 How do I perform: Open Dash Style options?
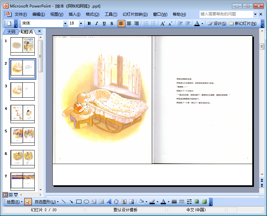182,202
